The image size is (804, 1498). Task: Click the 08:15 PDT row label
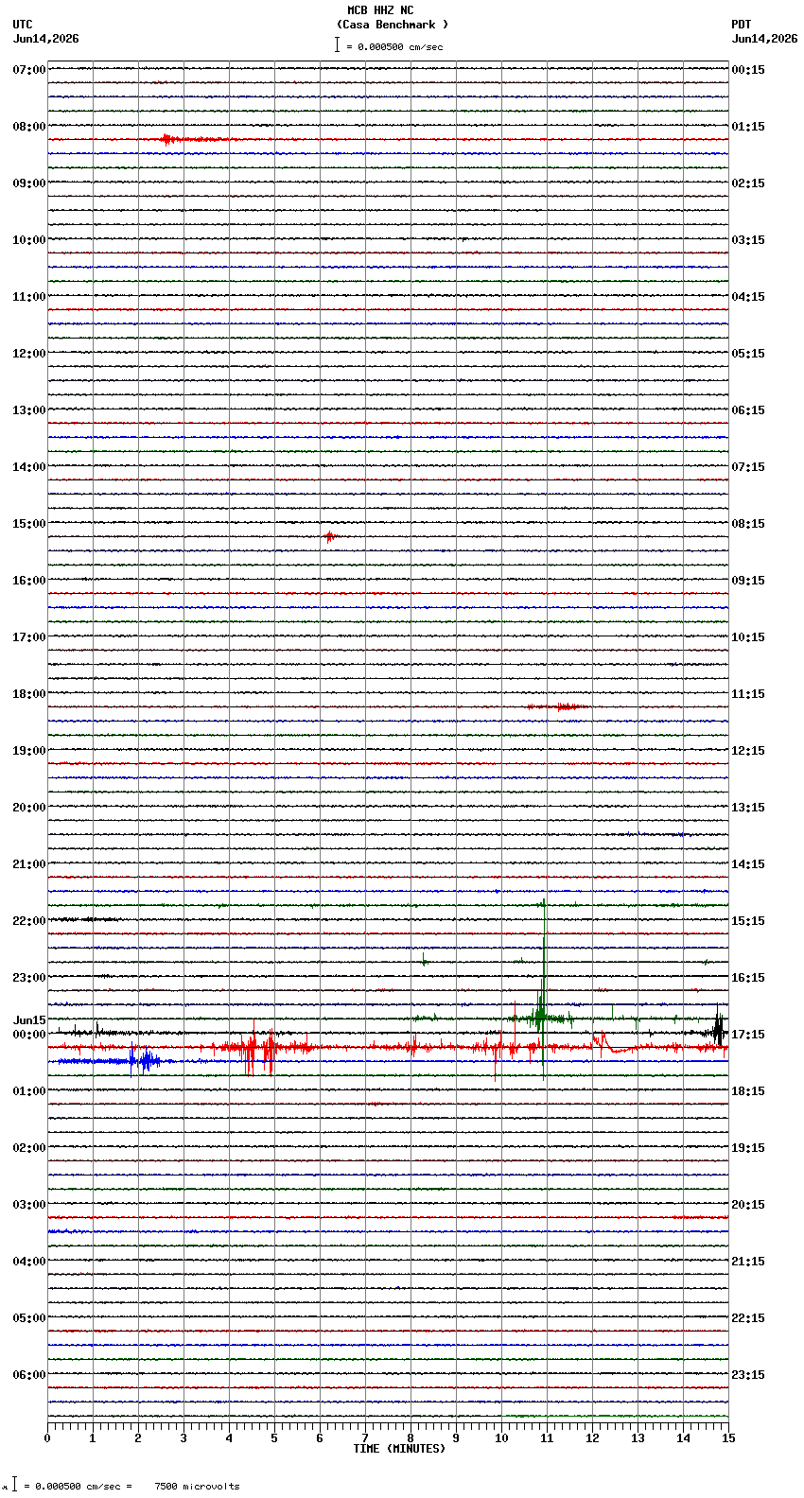[748, 523]
